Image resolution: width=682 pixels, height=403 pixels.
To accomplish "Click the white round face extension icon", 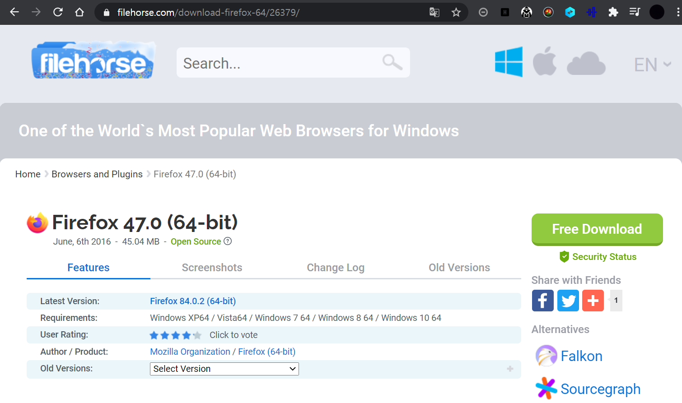I will coord(527,12).
